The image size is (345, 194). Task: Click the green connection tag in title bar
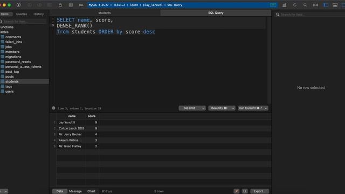pos(273,5)
